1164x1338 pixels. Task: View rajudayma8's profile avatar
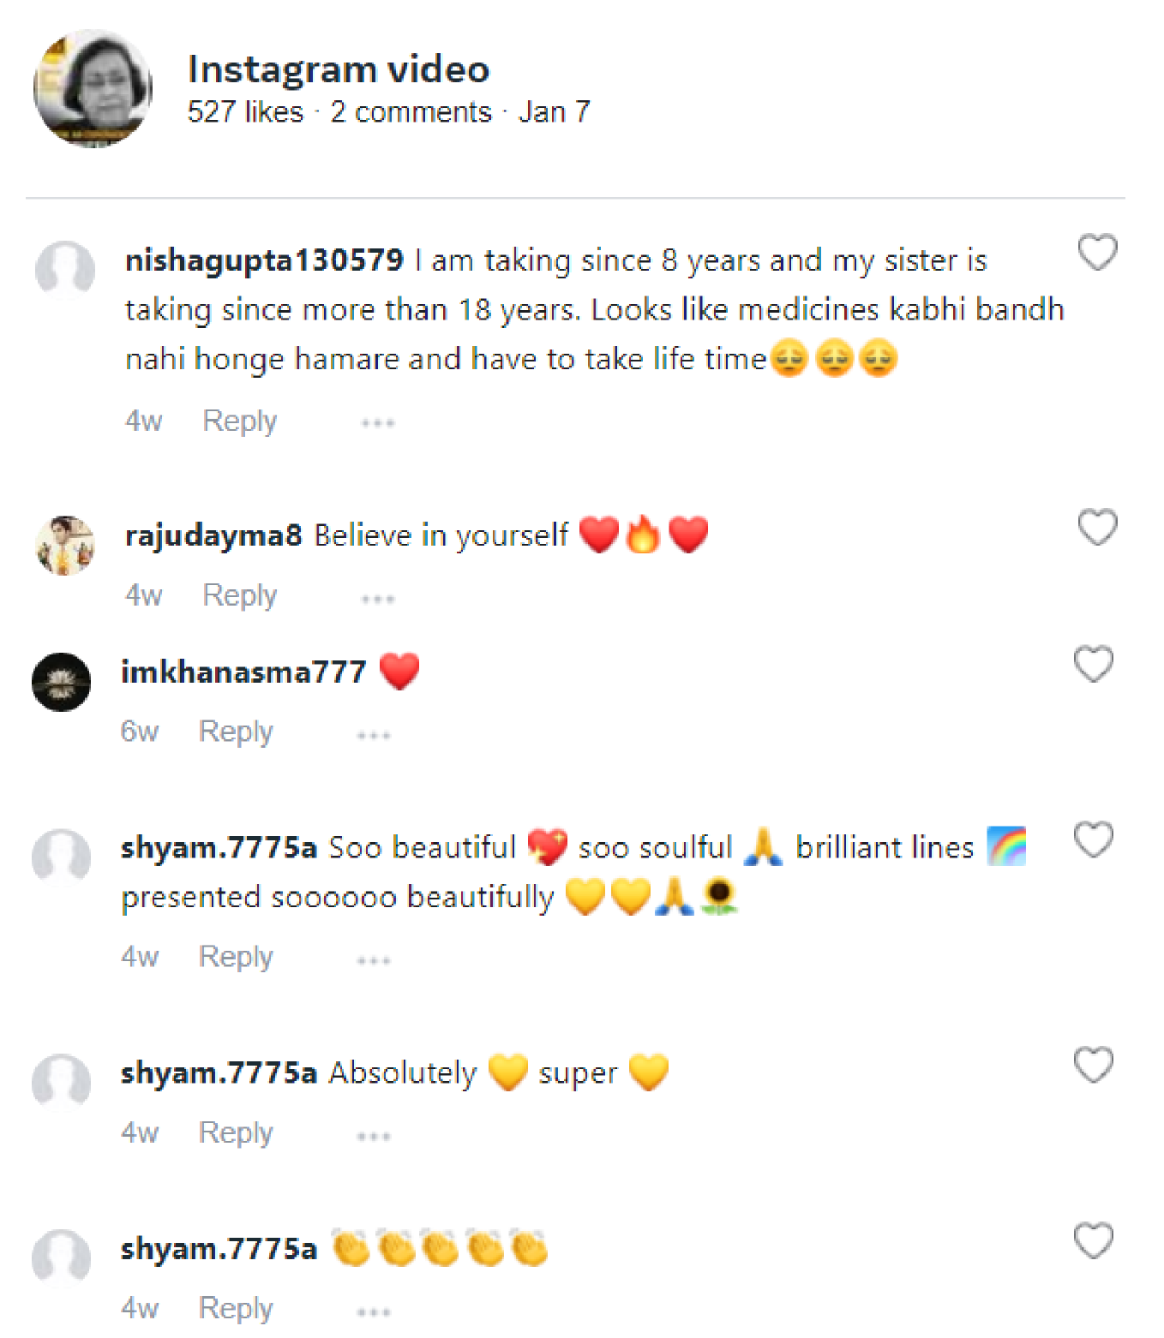[65, 546]
